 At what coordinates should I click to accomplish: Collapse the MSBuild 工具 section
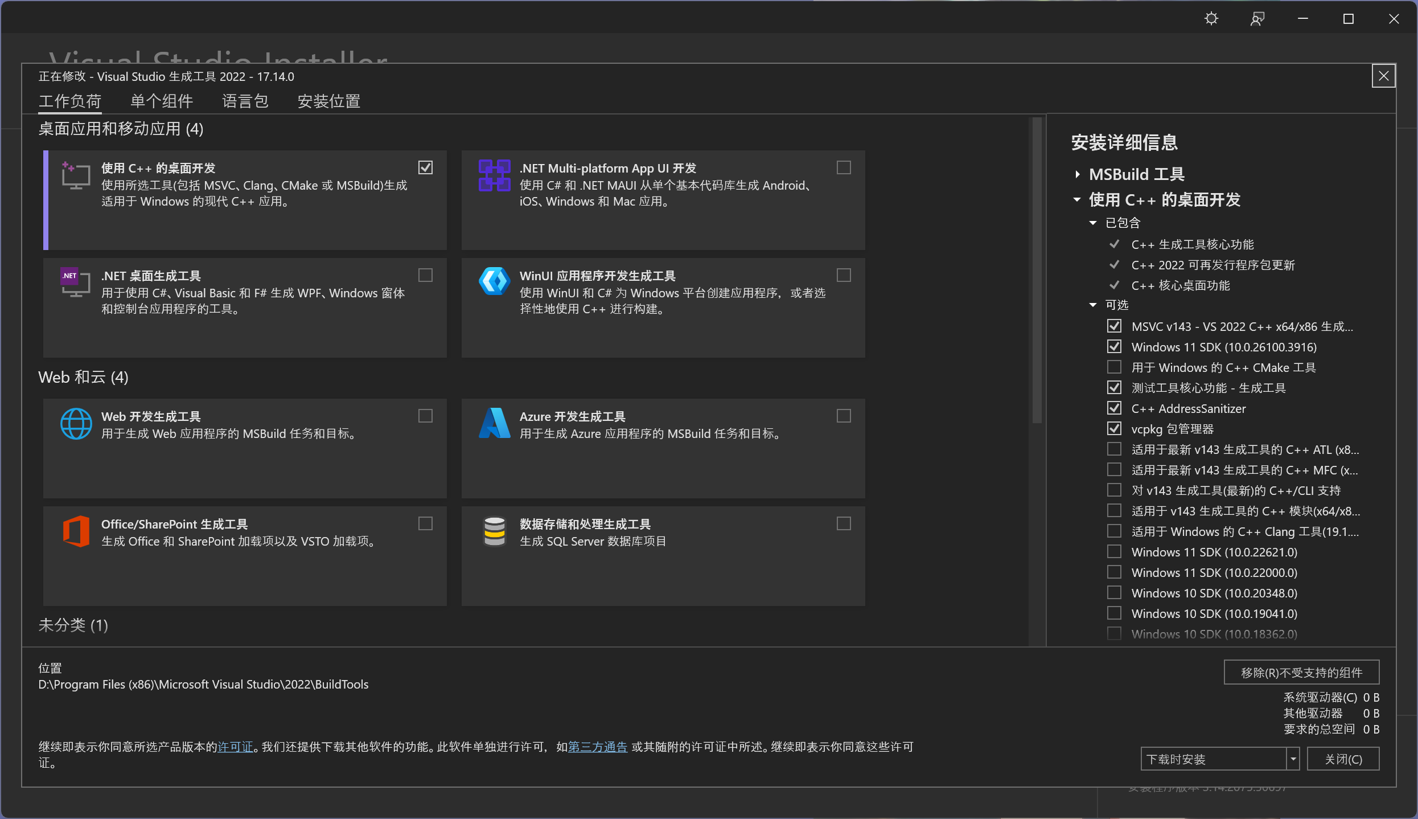pos(1078,174)
